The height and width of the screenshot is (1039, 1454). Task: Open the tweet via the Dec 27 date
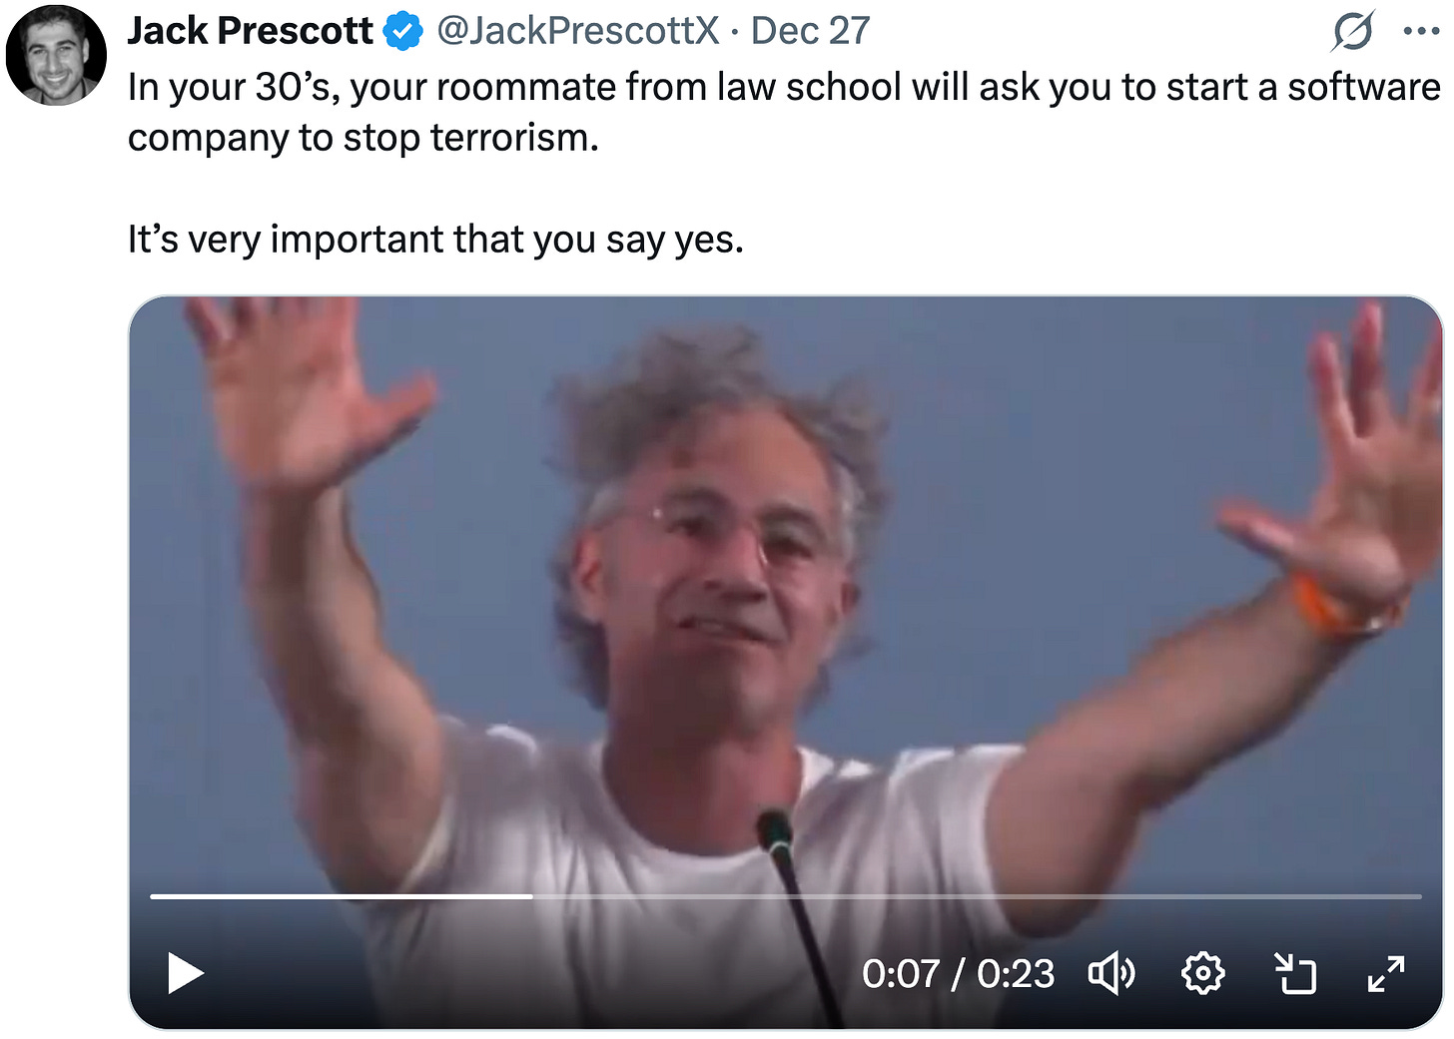[x=810, y=31]
